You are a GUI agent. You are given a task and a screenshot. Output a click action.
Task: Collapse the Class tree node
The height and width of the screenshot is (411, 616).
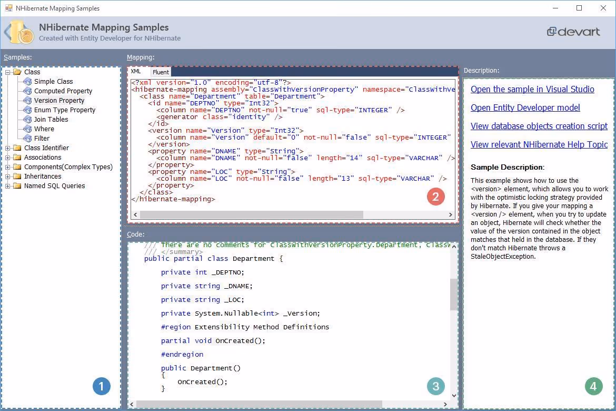click(7, 72)
